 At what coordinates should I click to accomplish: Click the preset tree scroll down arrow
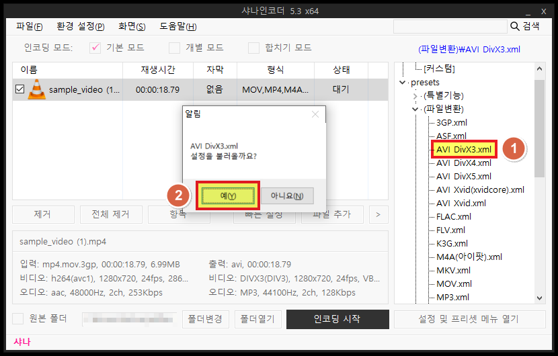[539, 298]
